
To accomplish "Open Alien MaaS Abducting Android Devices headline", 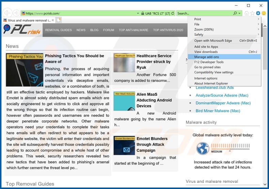I will click(154, 100).
